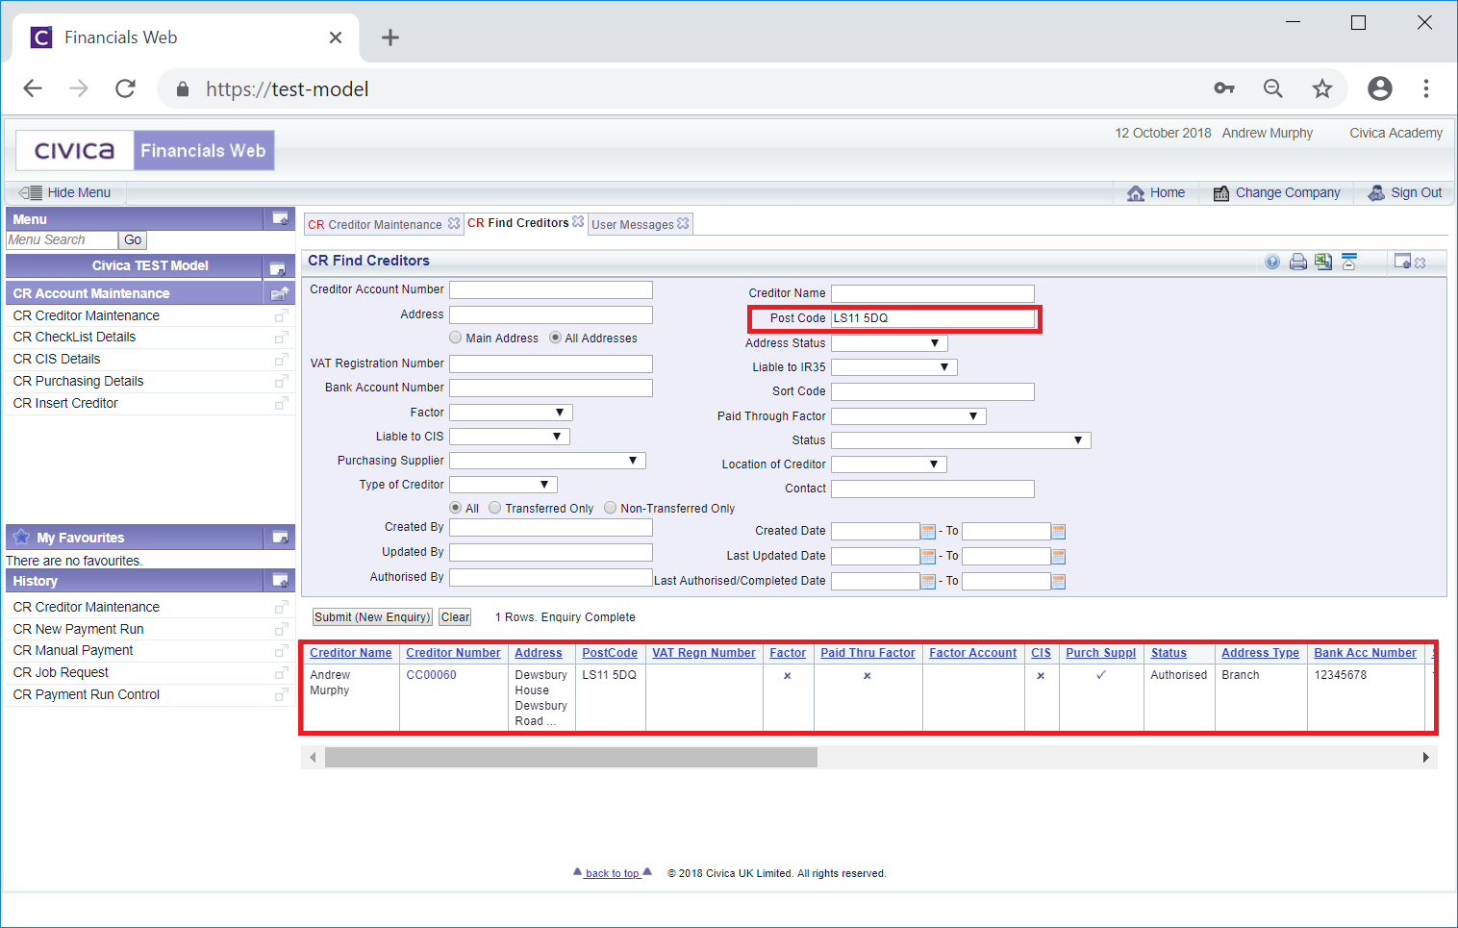1458x928 pixels.
Task: Open Last Authorised/Completed Date To calendar
Action: 1058,581
